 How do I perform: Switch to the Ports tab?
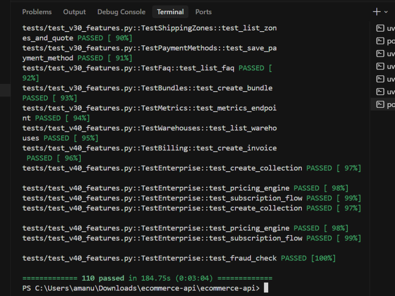pyautogui.click(x=203, y=12)
